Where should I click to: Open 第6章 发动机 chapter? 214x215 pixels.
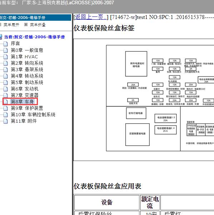click(25, 89)
